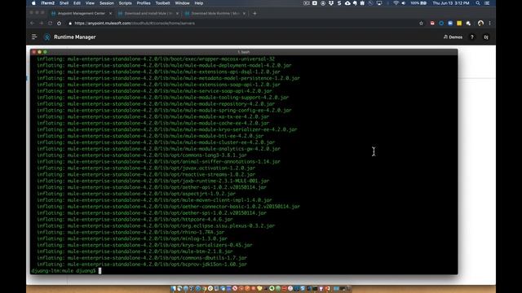Zoom the iTerm2 bash window
The height and width of the screenshot is (293, 522).
point(45,52)
